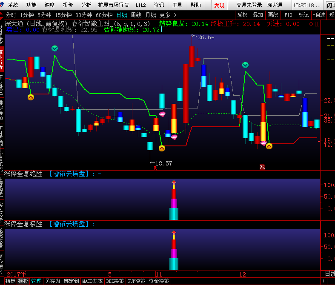Switch to SUP决策 template
The image size is (335, 285).
pyautogui.click(x=136, y=281)
